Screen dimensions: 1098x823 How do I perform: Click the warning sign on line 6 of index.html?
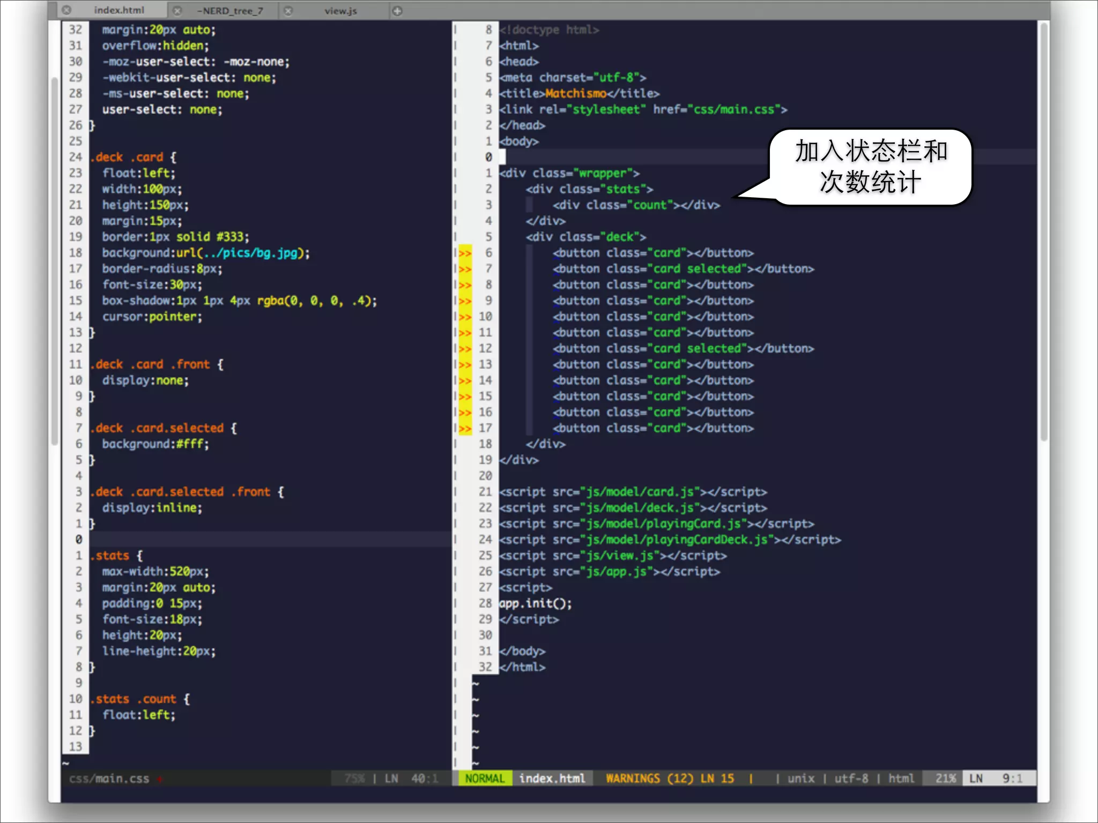pyautogui.click(x=465, y=253)
